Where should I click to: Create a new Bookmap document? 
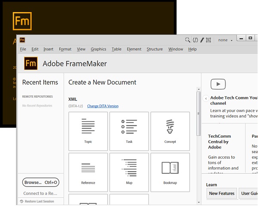170,172
